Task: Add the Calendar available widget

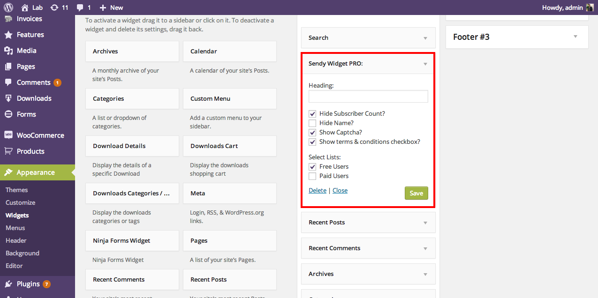Action: [229, 52]
